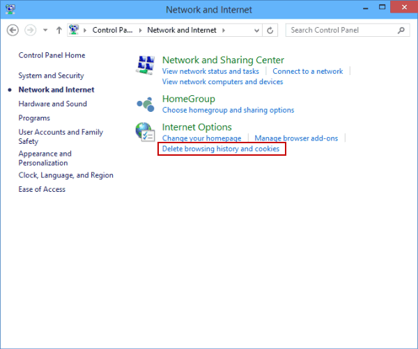
Task: Choose homegroup and sharing options link
Action: [x=228, y=110]
